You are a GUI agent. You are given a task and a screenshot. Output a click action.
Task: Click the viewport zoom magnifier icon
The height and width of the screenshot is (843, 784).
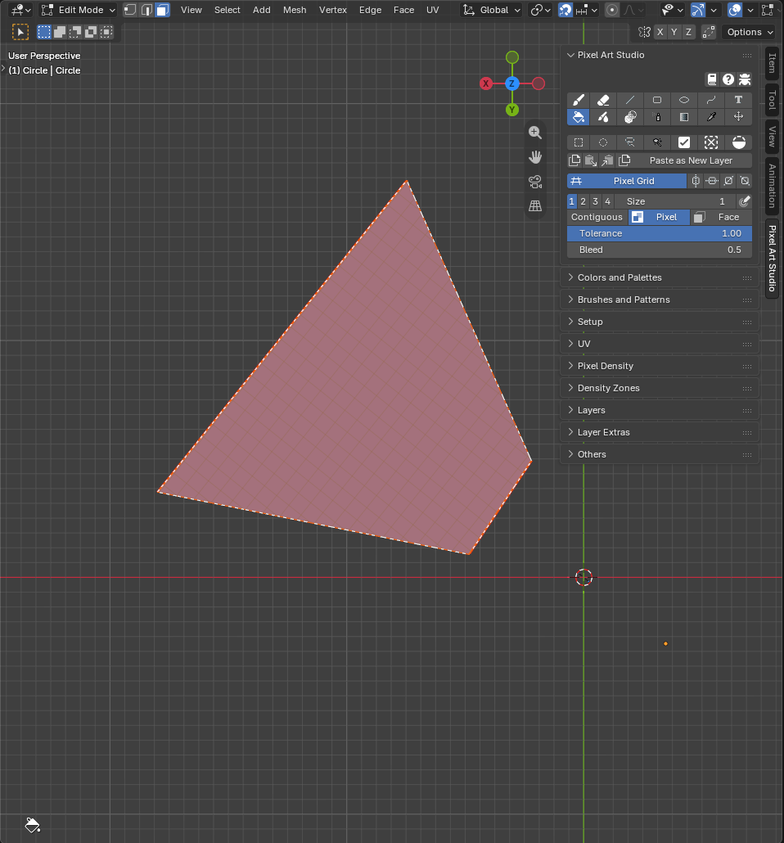535,133
